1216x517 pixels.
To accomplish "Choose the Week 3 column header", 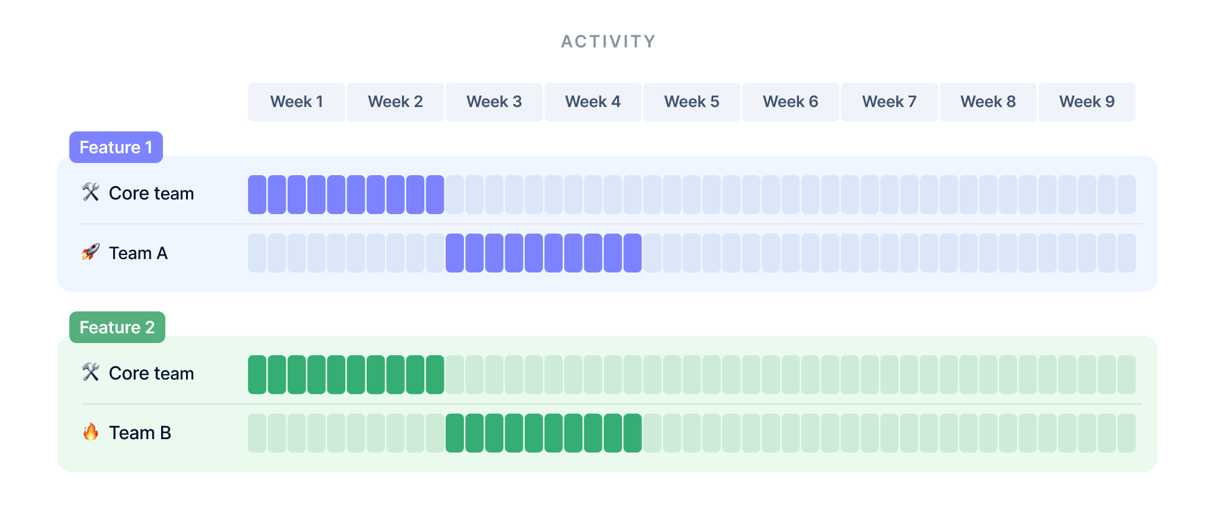I will (x=494, y=102).
